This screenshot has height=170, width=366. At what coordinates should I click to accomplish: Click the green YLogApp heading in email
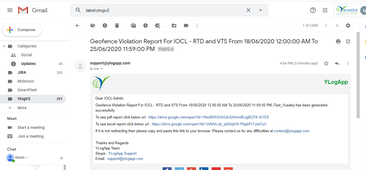coord(336,82)
